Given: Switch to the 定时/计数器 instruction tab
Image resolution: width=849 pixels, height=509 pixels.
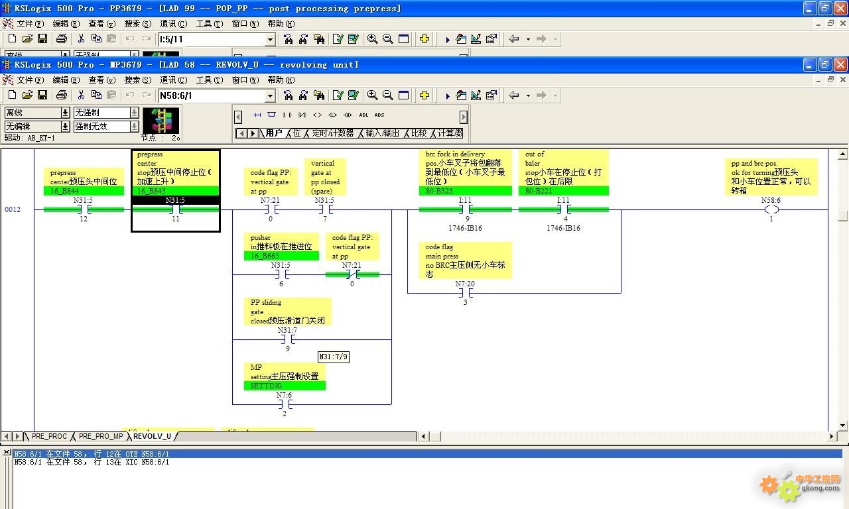Looking at the screenshot, I should pyautogui.click(x=333, y=133).
